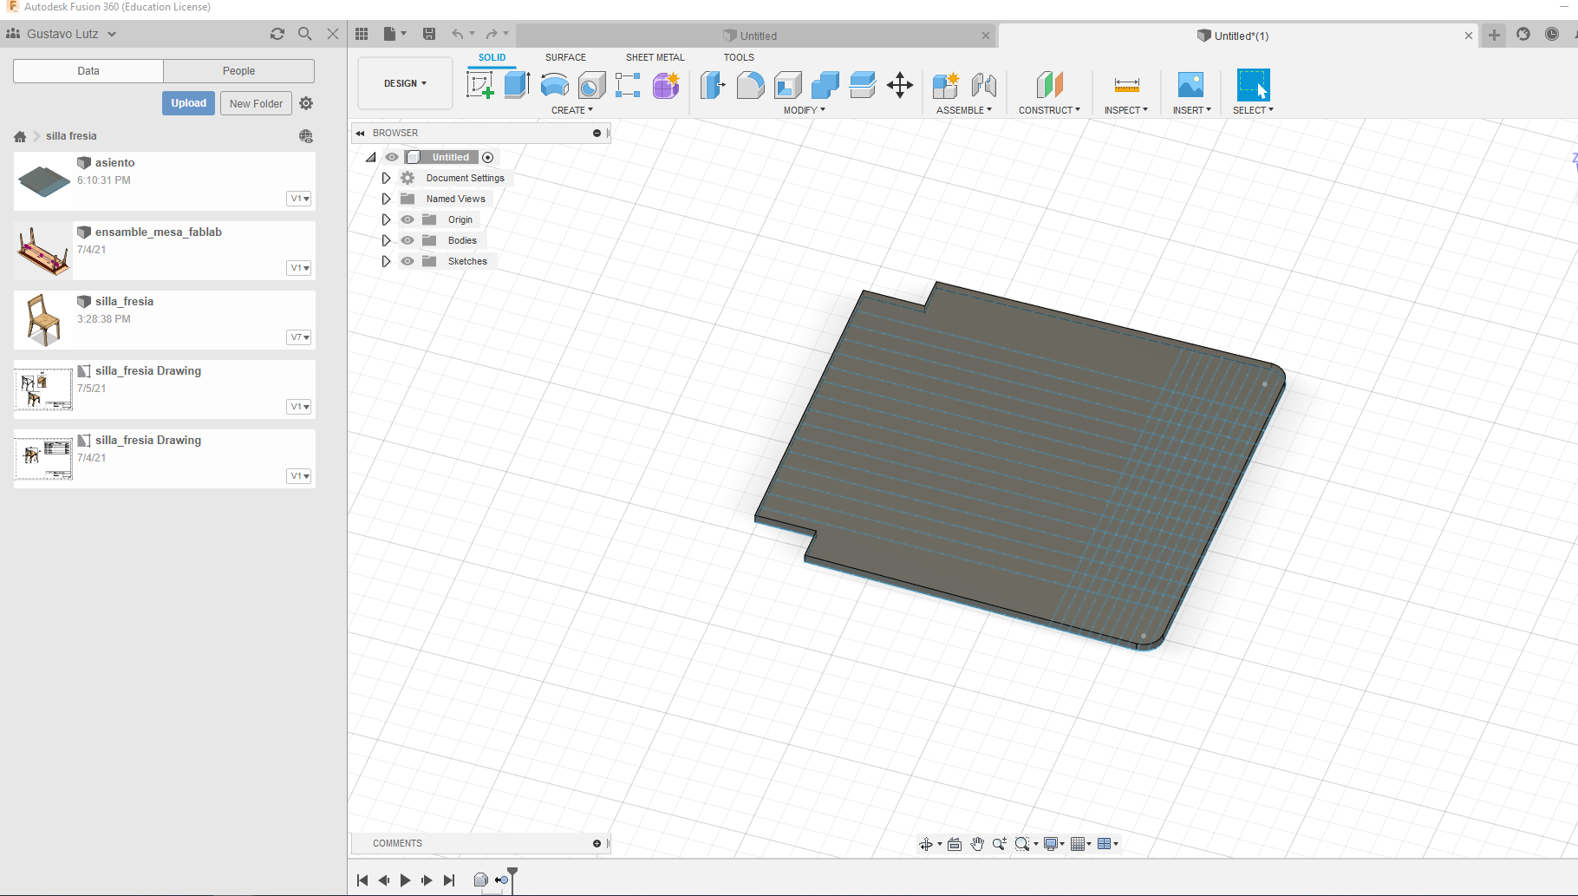
Task: Select the Measure tool
Action: 1126,85
